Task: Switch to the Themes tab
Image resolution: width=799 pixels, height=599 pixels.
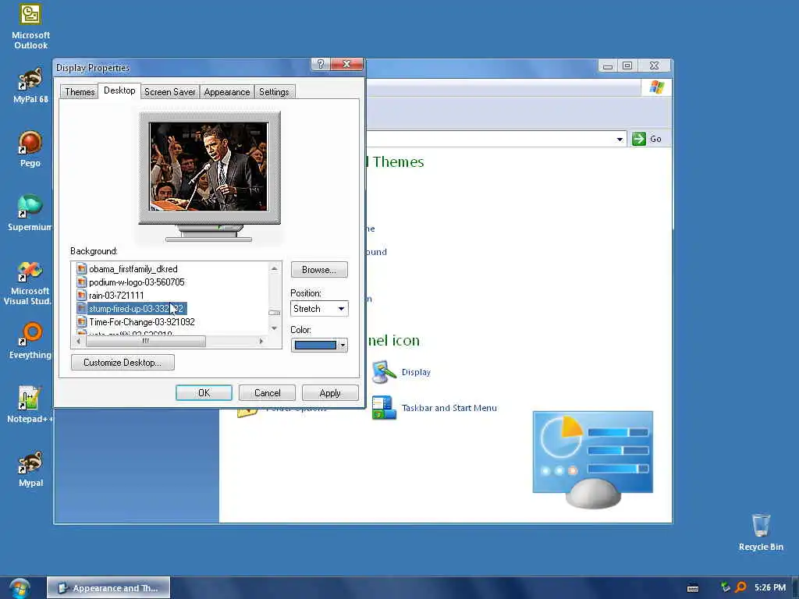Action: click(x=80, y=92)
